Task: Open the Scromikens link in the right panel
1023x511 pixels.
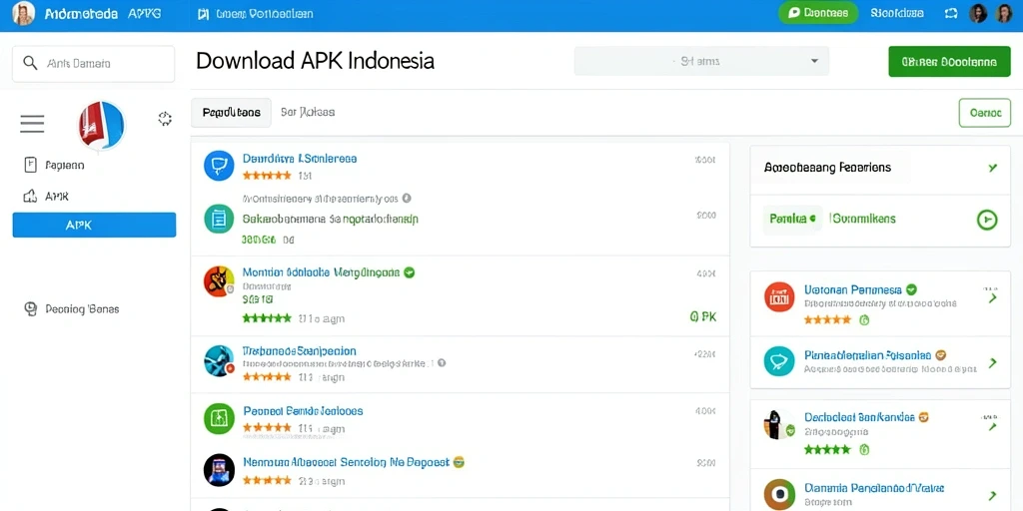Action: [862, 219]
